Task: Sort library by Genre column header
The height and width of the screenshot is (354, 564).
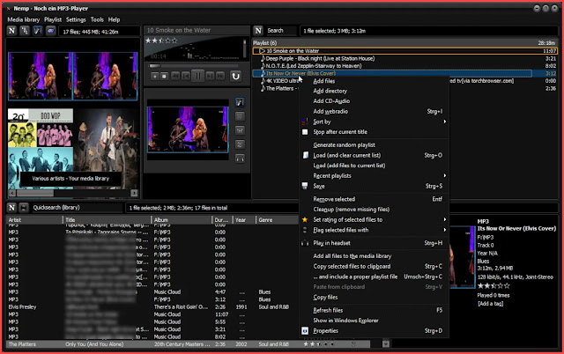Action: click(x=277, y=219)
